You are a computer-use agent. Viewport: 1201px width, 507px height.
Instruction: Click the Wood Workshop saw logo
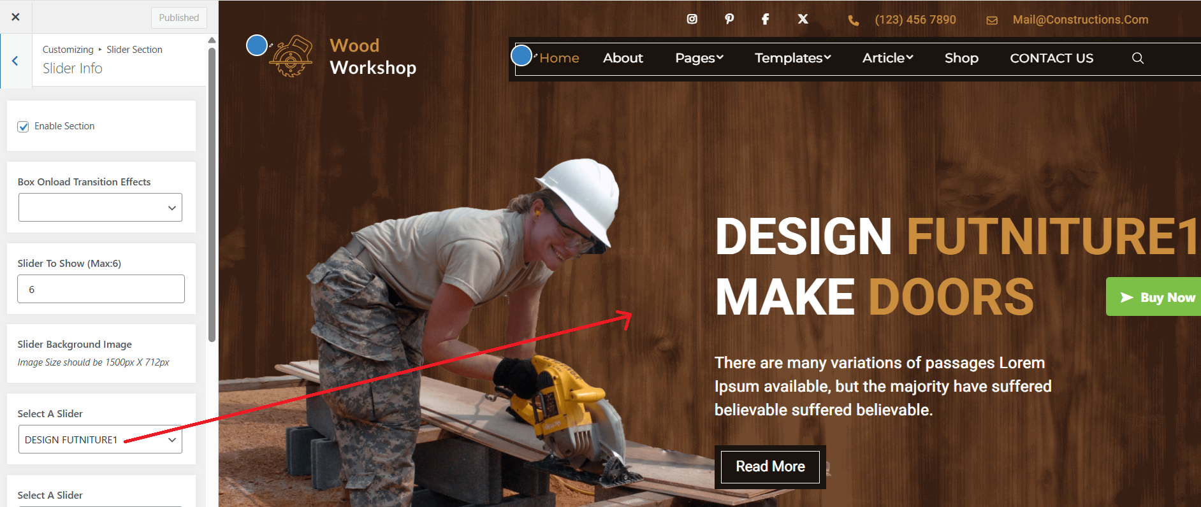pos(291,57)
